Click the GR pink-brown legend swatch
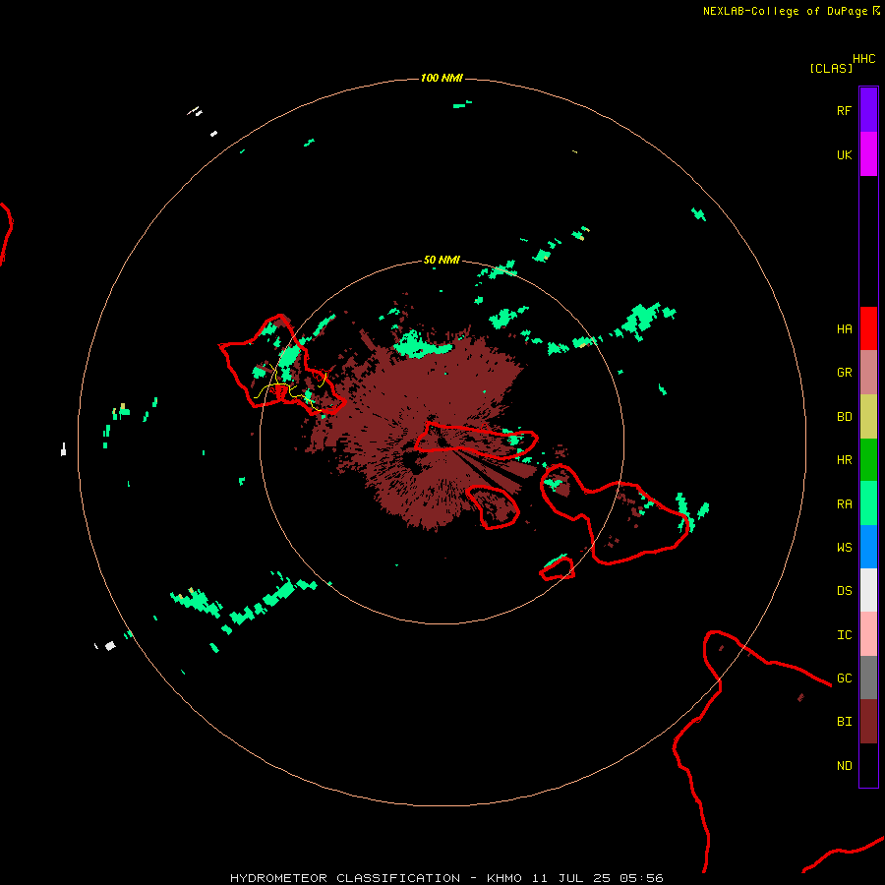885x885 pixels. pos(868,373)
